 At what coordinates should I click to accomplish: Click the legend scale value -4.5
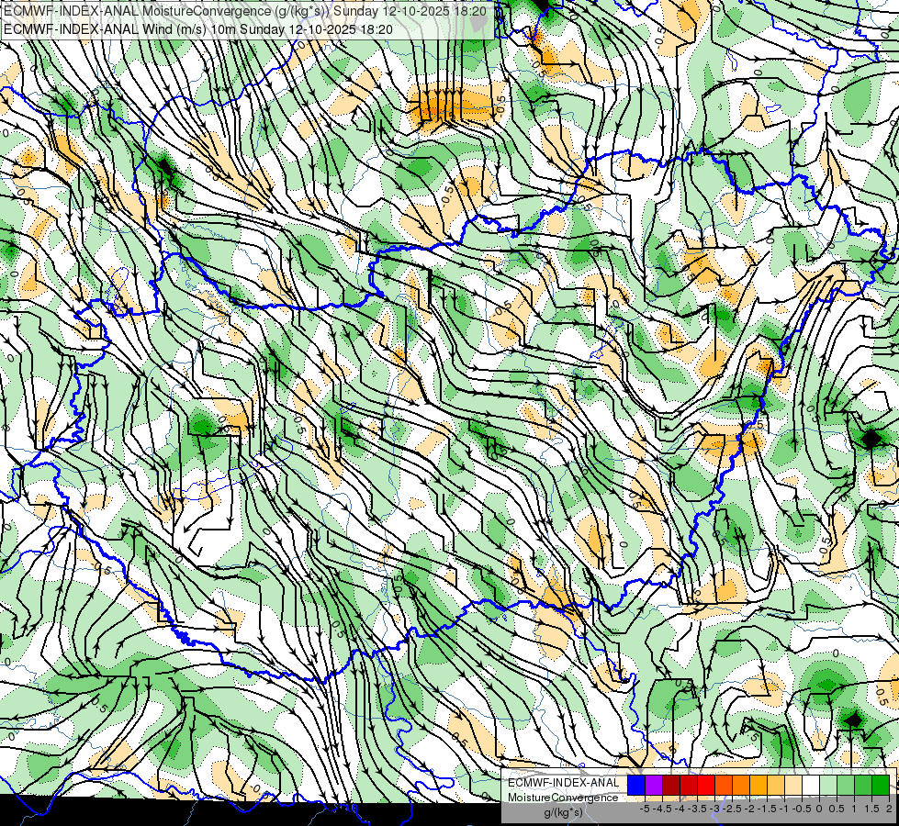pos(662,809)
